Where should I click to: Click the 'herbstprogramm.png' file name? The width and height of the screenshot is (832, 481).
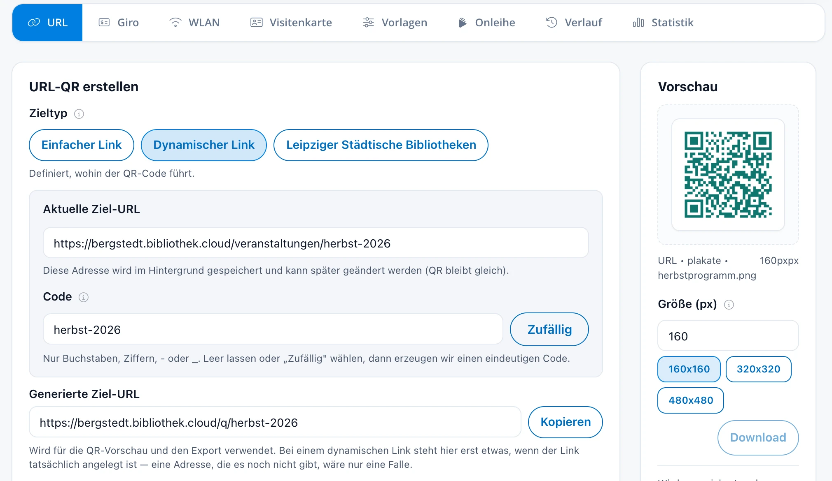click(707, 275)
